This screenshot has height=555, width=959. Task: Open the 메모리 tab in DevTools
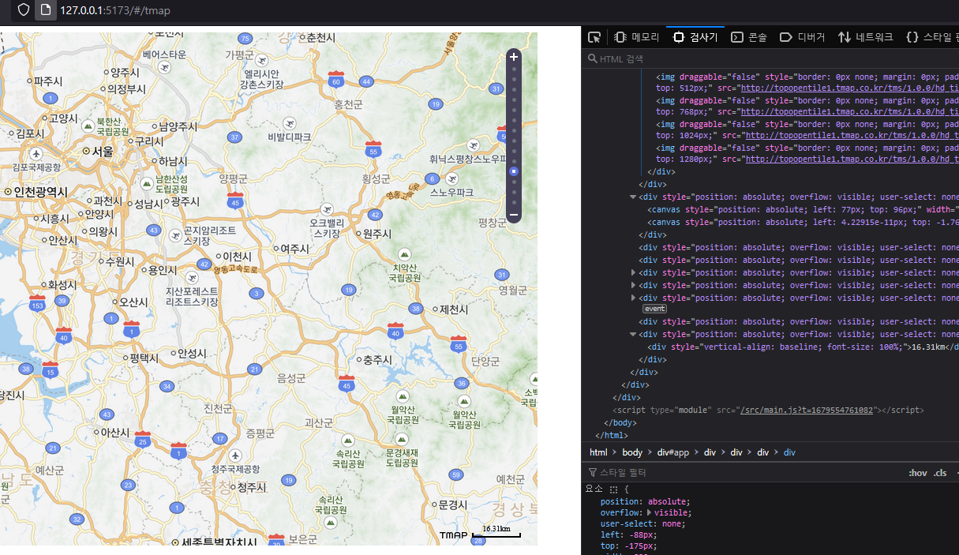coord(636,37)
